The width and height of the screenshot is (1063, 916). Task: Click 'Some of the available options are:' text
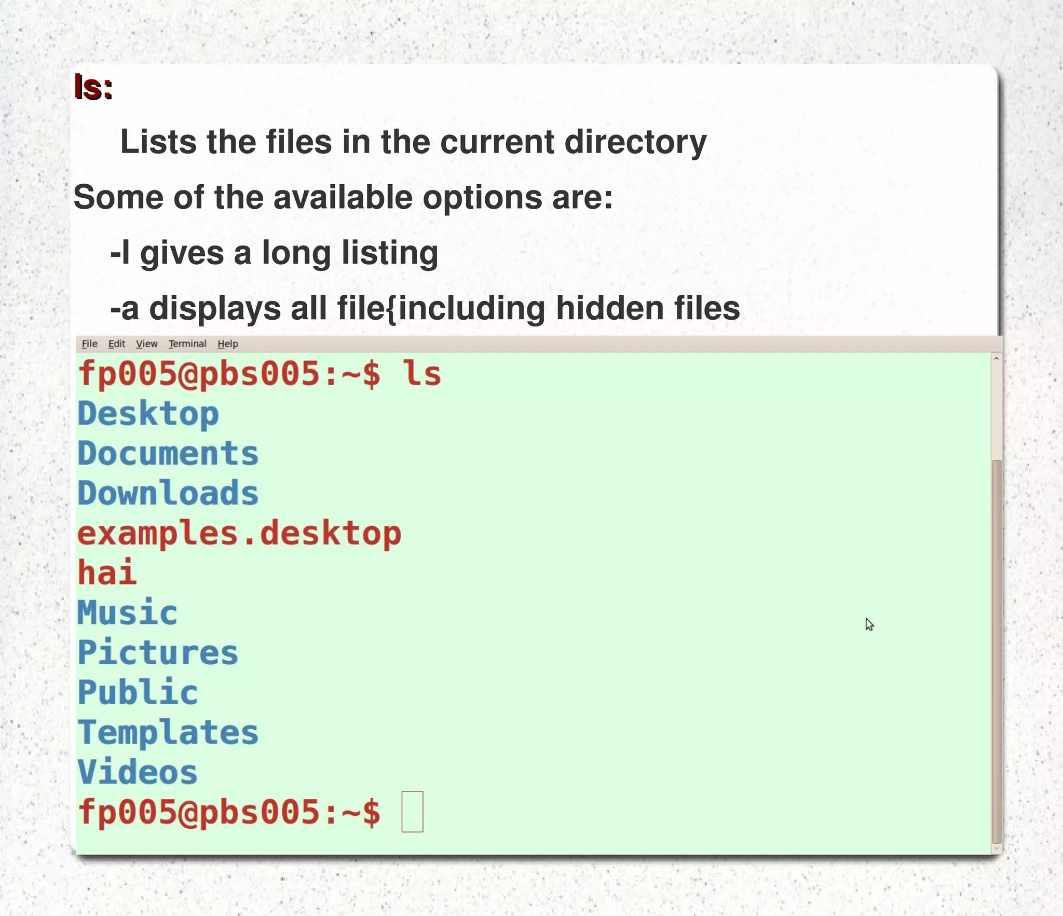343,198
